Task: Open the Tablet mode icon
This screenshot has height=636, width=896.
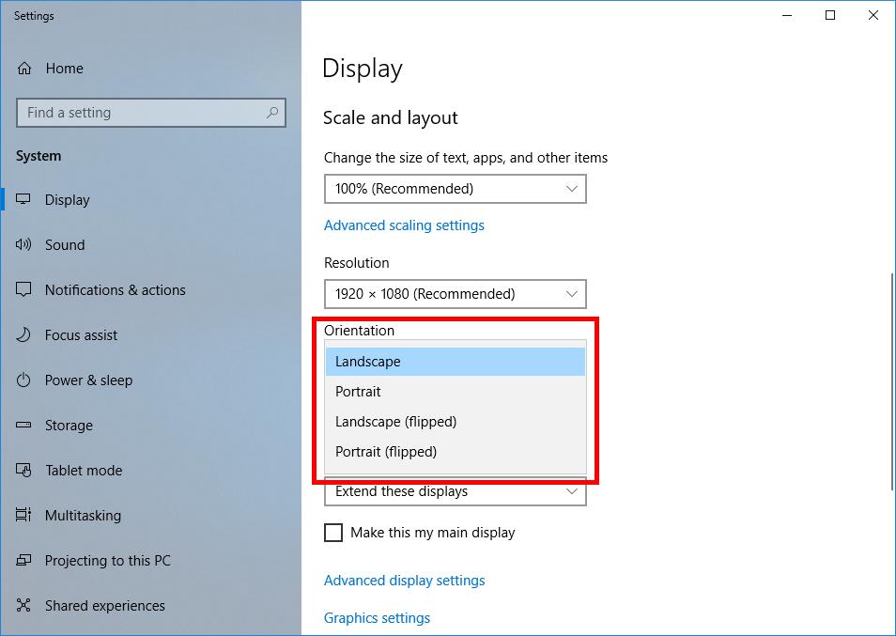Action: [x=24, y=471]
